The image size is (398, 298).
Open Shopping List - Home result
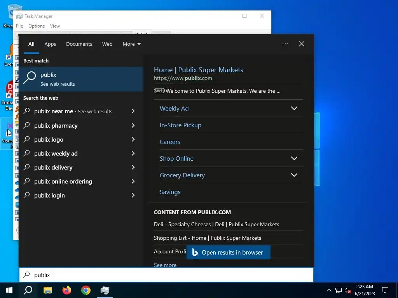click(208, 238)
